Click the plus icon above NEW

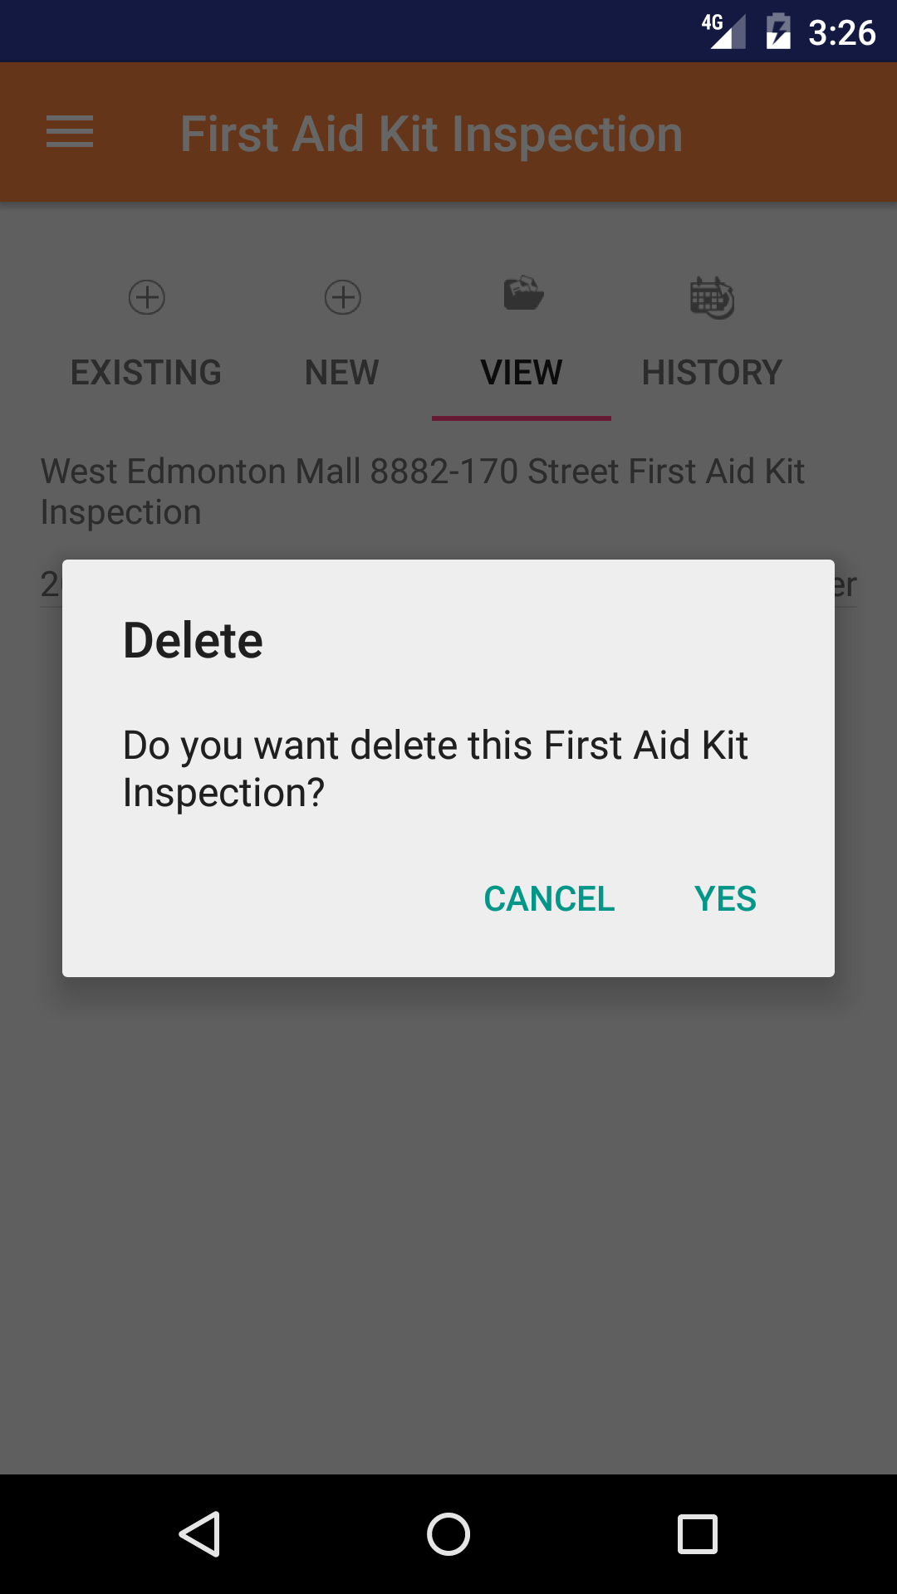(x=342, y=297)
